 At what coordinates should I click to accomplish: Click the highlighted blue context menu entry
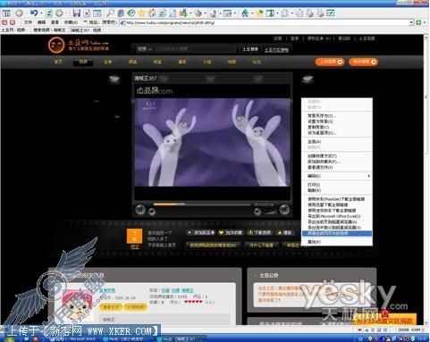click(337, 233)
